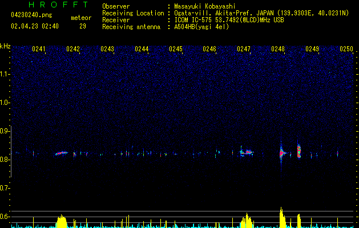Click the 0246 time marker
Screen dimensions: 359x228
coord(209,49)
